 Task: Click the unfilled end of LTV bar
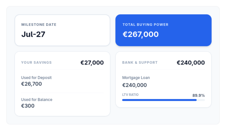[201, 100]
